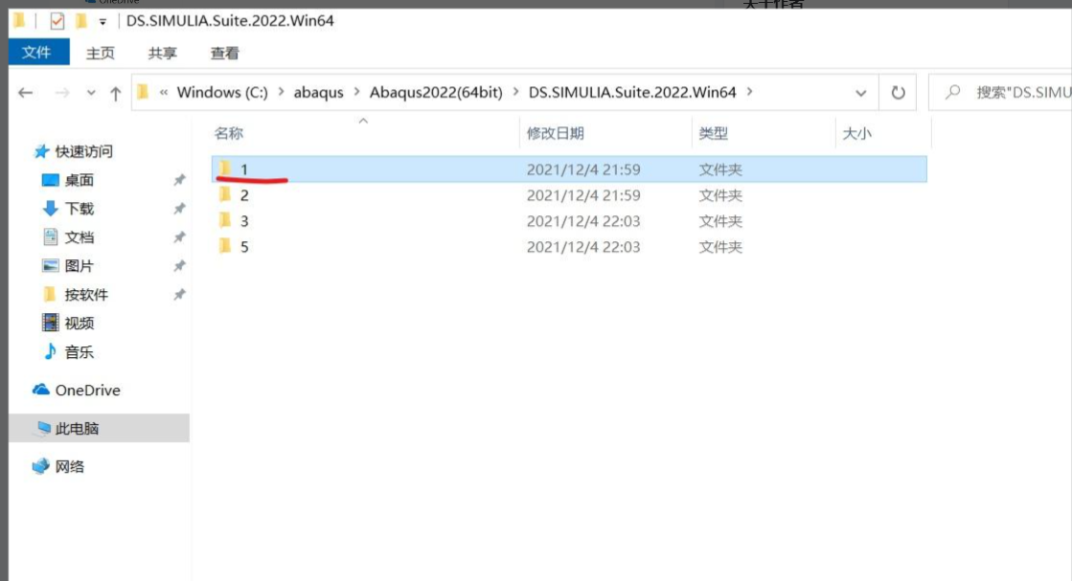This screenshot has width=1072, height=581.
Task: Click the forward navigation arrow
Action: (x=62, y=92)
